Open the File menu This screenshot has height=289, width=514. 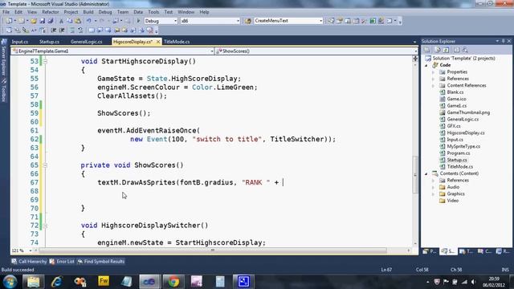point(6,12)
